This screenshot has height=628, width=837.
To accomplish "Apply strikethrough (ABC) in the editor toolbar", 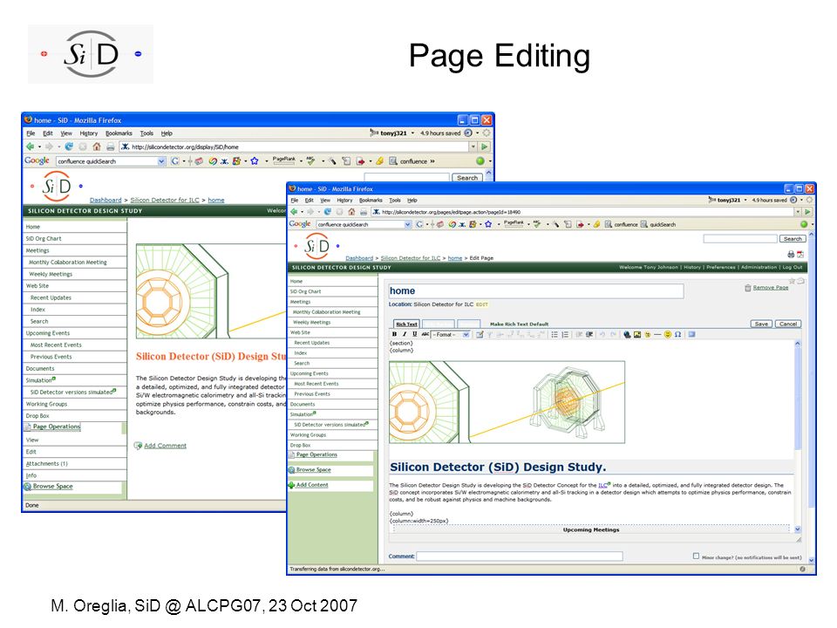I will click(x=425, y=334).
